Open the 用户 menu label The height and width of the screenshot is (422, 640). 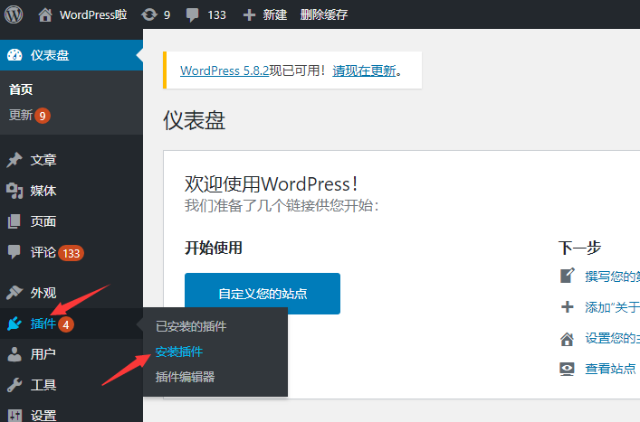43,354
